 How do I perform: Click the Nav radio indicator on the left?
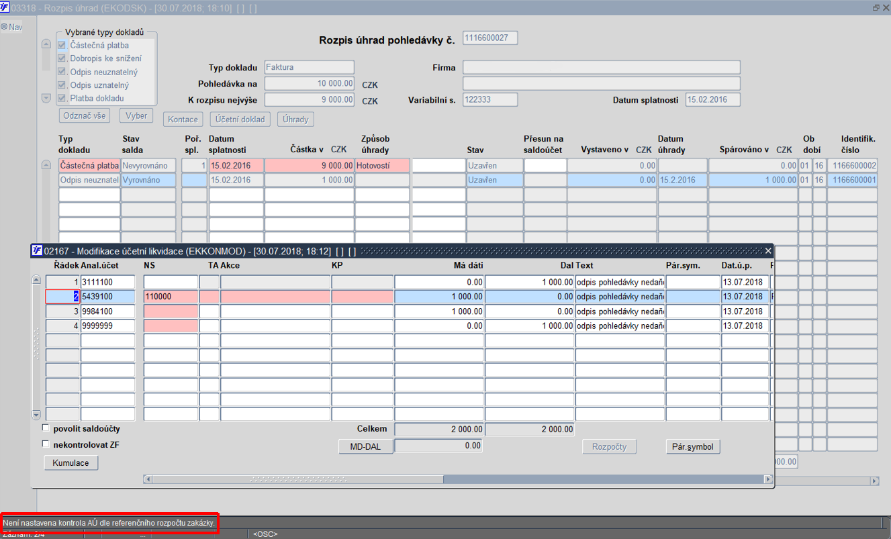[x=4, y=27]
